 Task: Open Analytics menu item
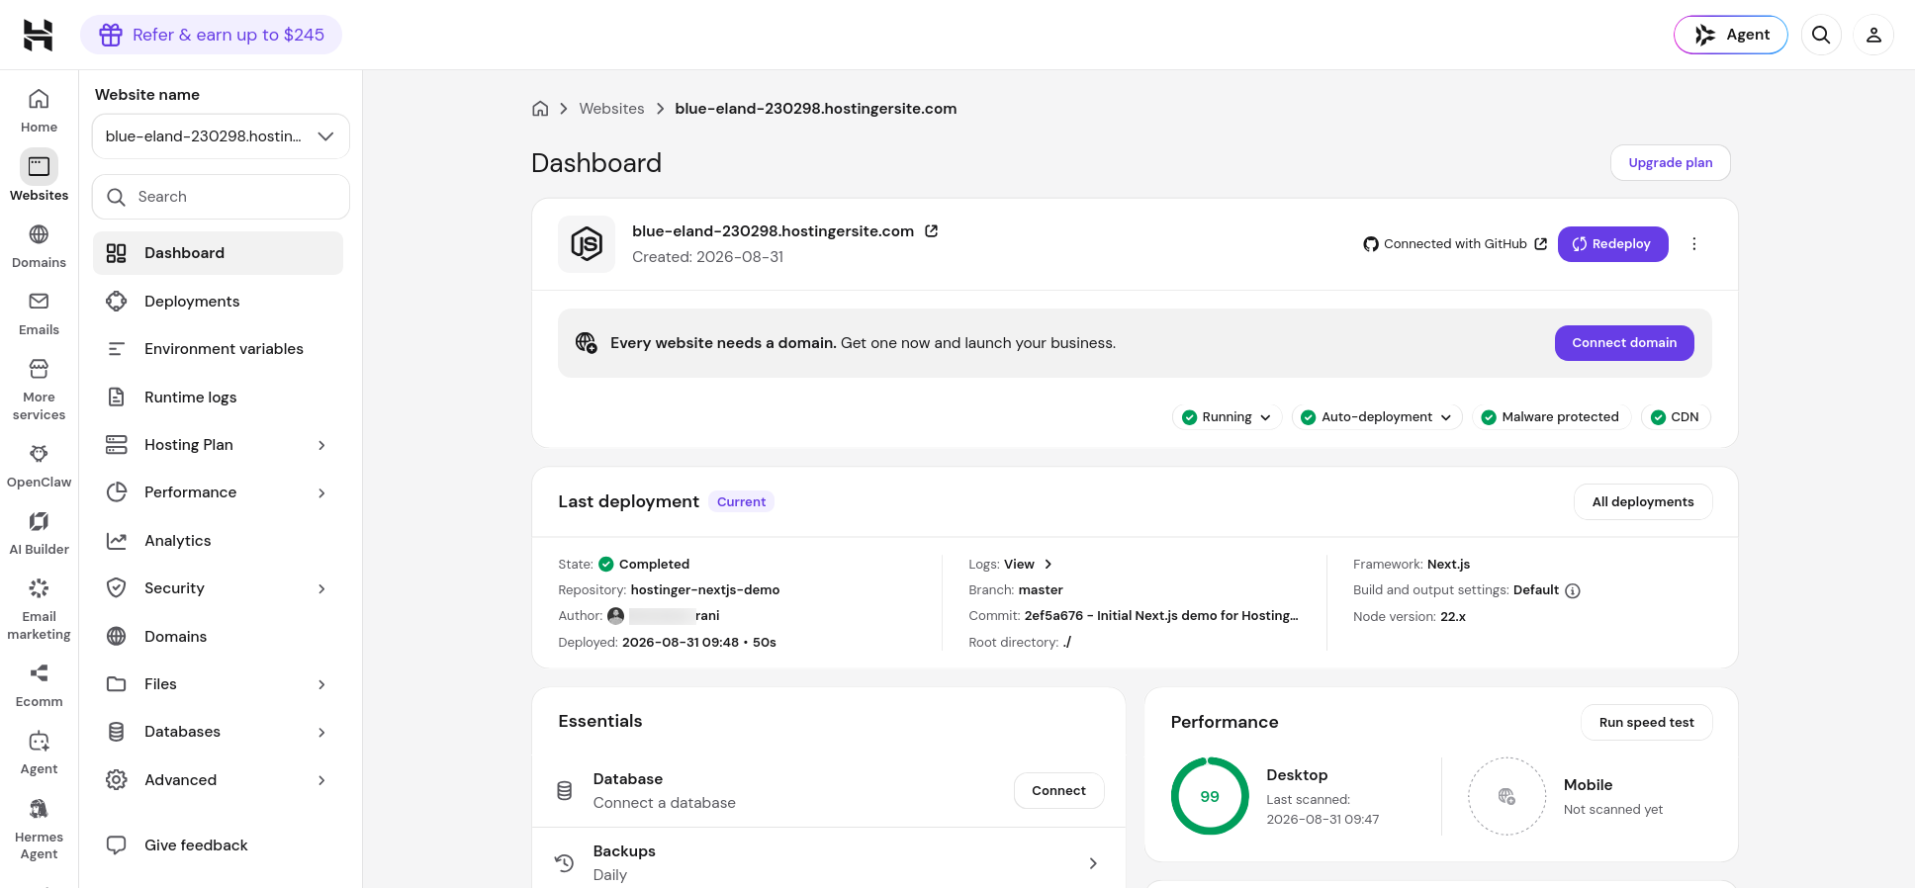pyautogui.click(x=218, y=541)
